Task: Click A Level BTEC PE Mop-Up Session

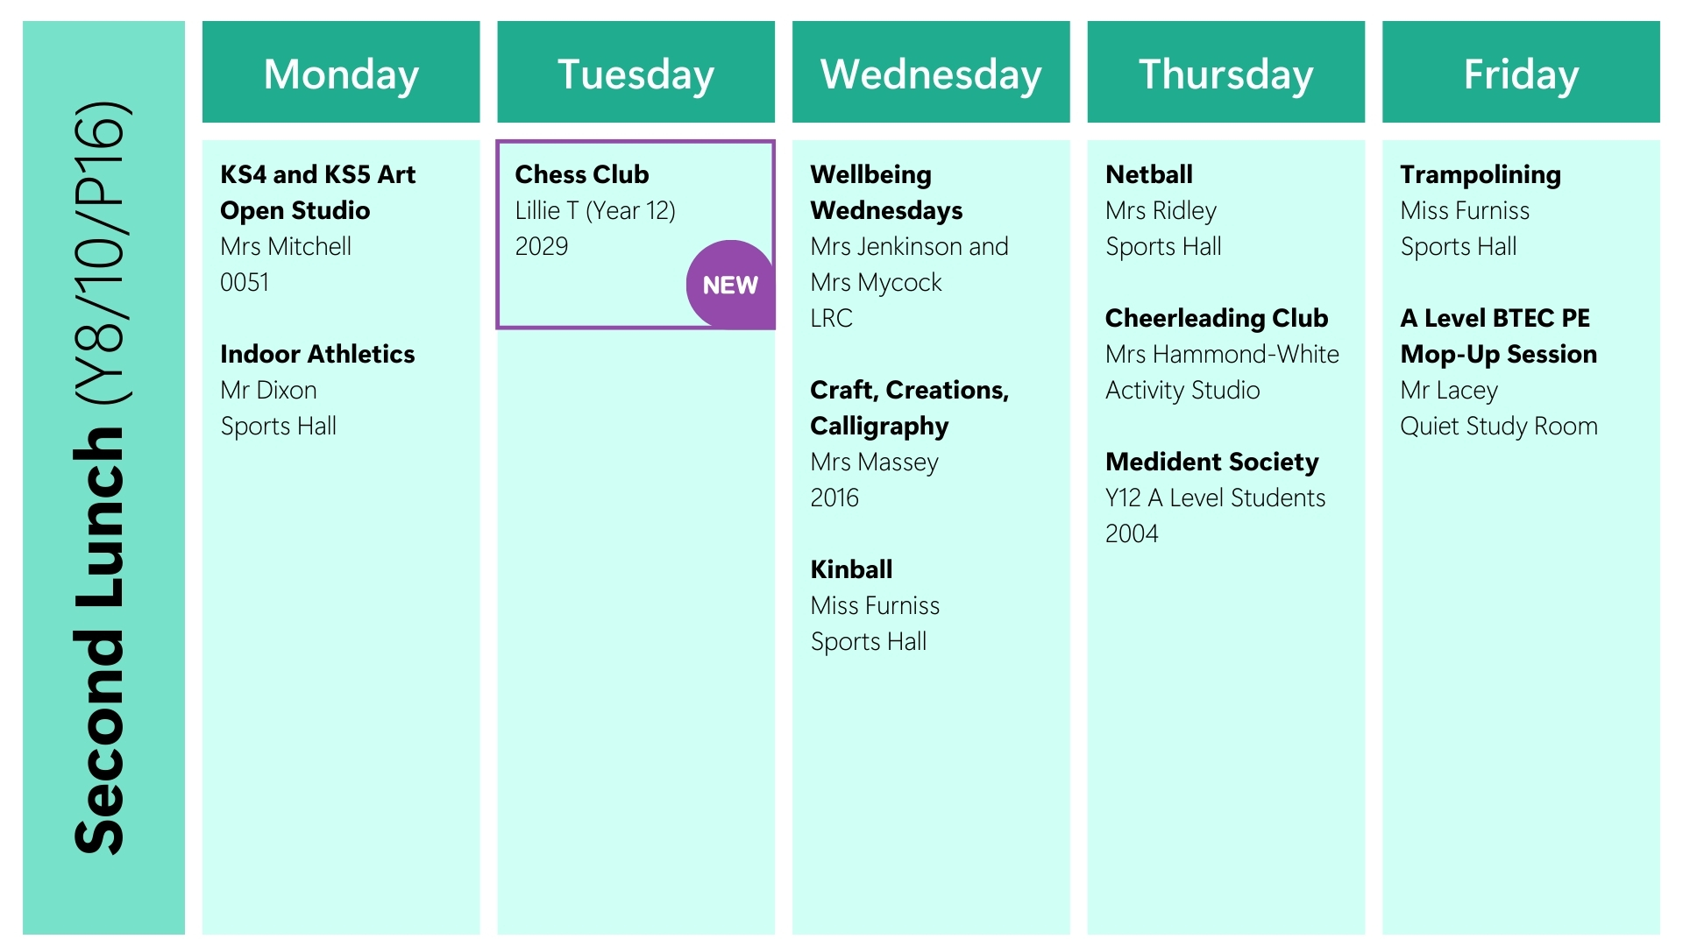Action: click(1498, 335)
